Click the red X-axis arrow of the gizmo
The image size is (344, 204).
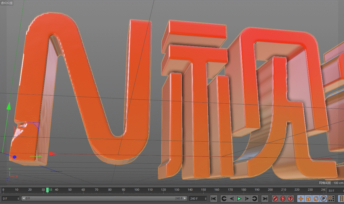pyautogui.click(x=52, y=154)
